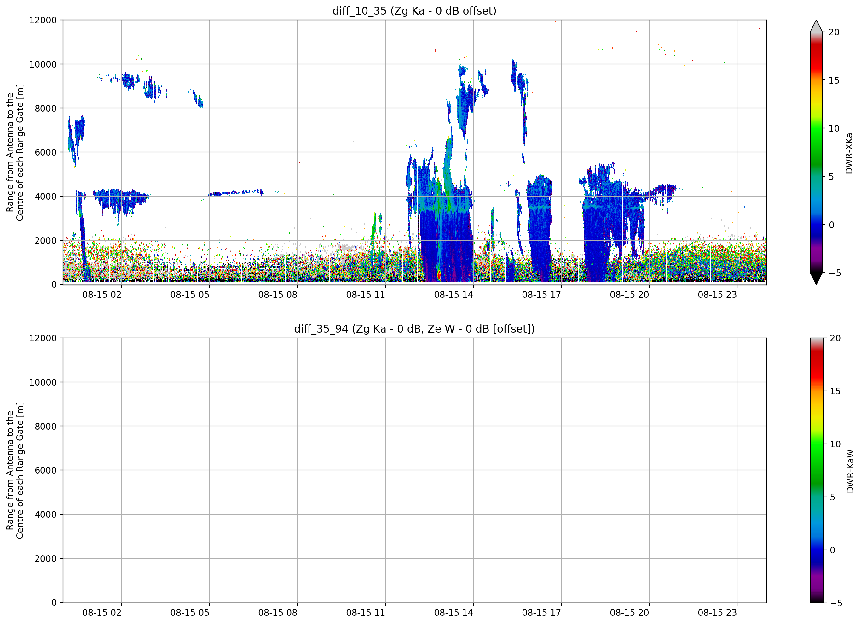Click the "08-15 11" x-tick on the top plot
861x624 pixels.
(x=366, y=295)
